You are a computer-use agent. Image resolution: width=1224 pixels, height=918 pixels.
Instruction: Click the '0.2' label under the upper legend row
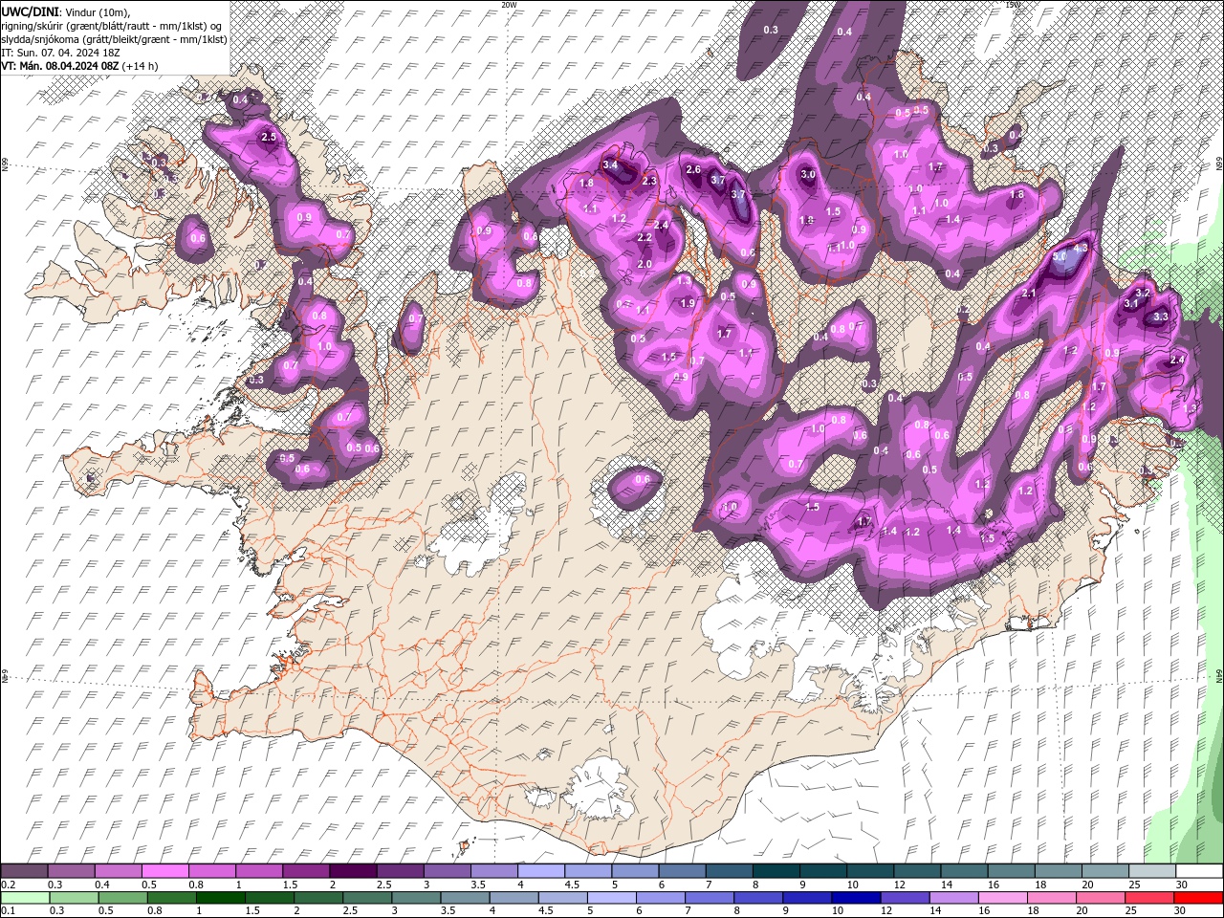(x=8, y=885)
